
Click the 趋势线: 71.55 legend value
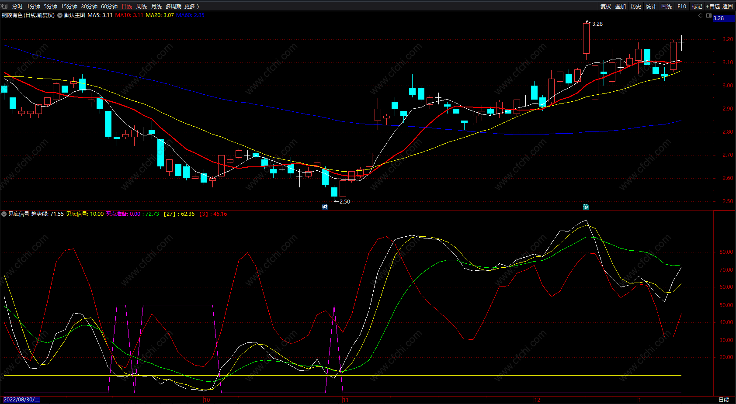tap(48, 214)
